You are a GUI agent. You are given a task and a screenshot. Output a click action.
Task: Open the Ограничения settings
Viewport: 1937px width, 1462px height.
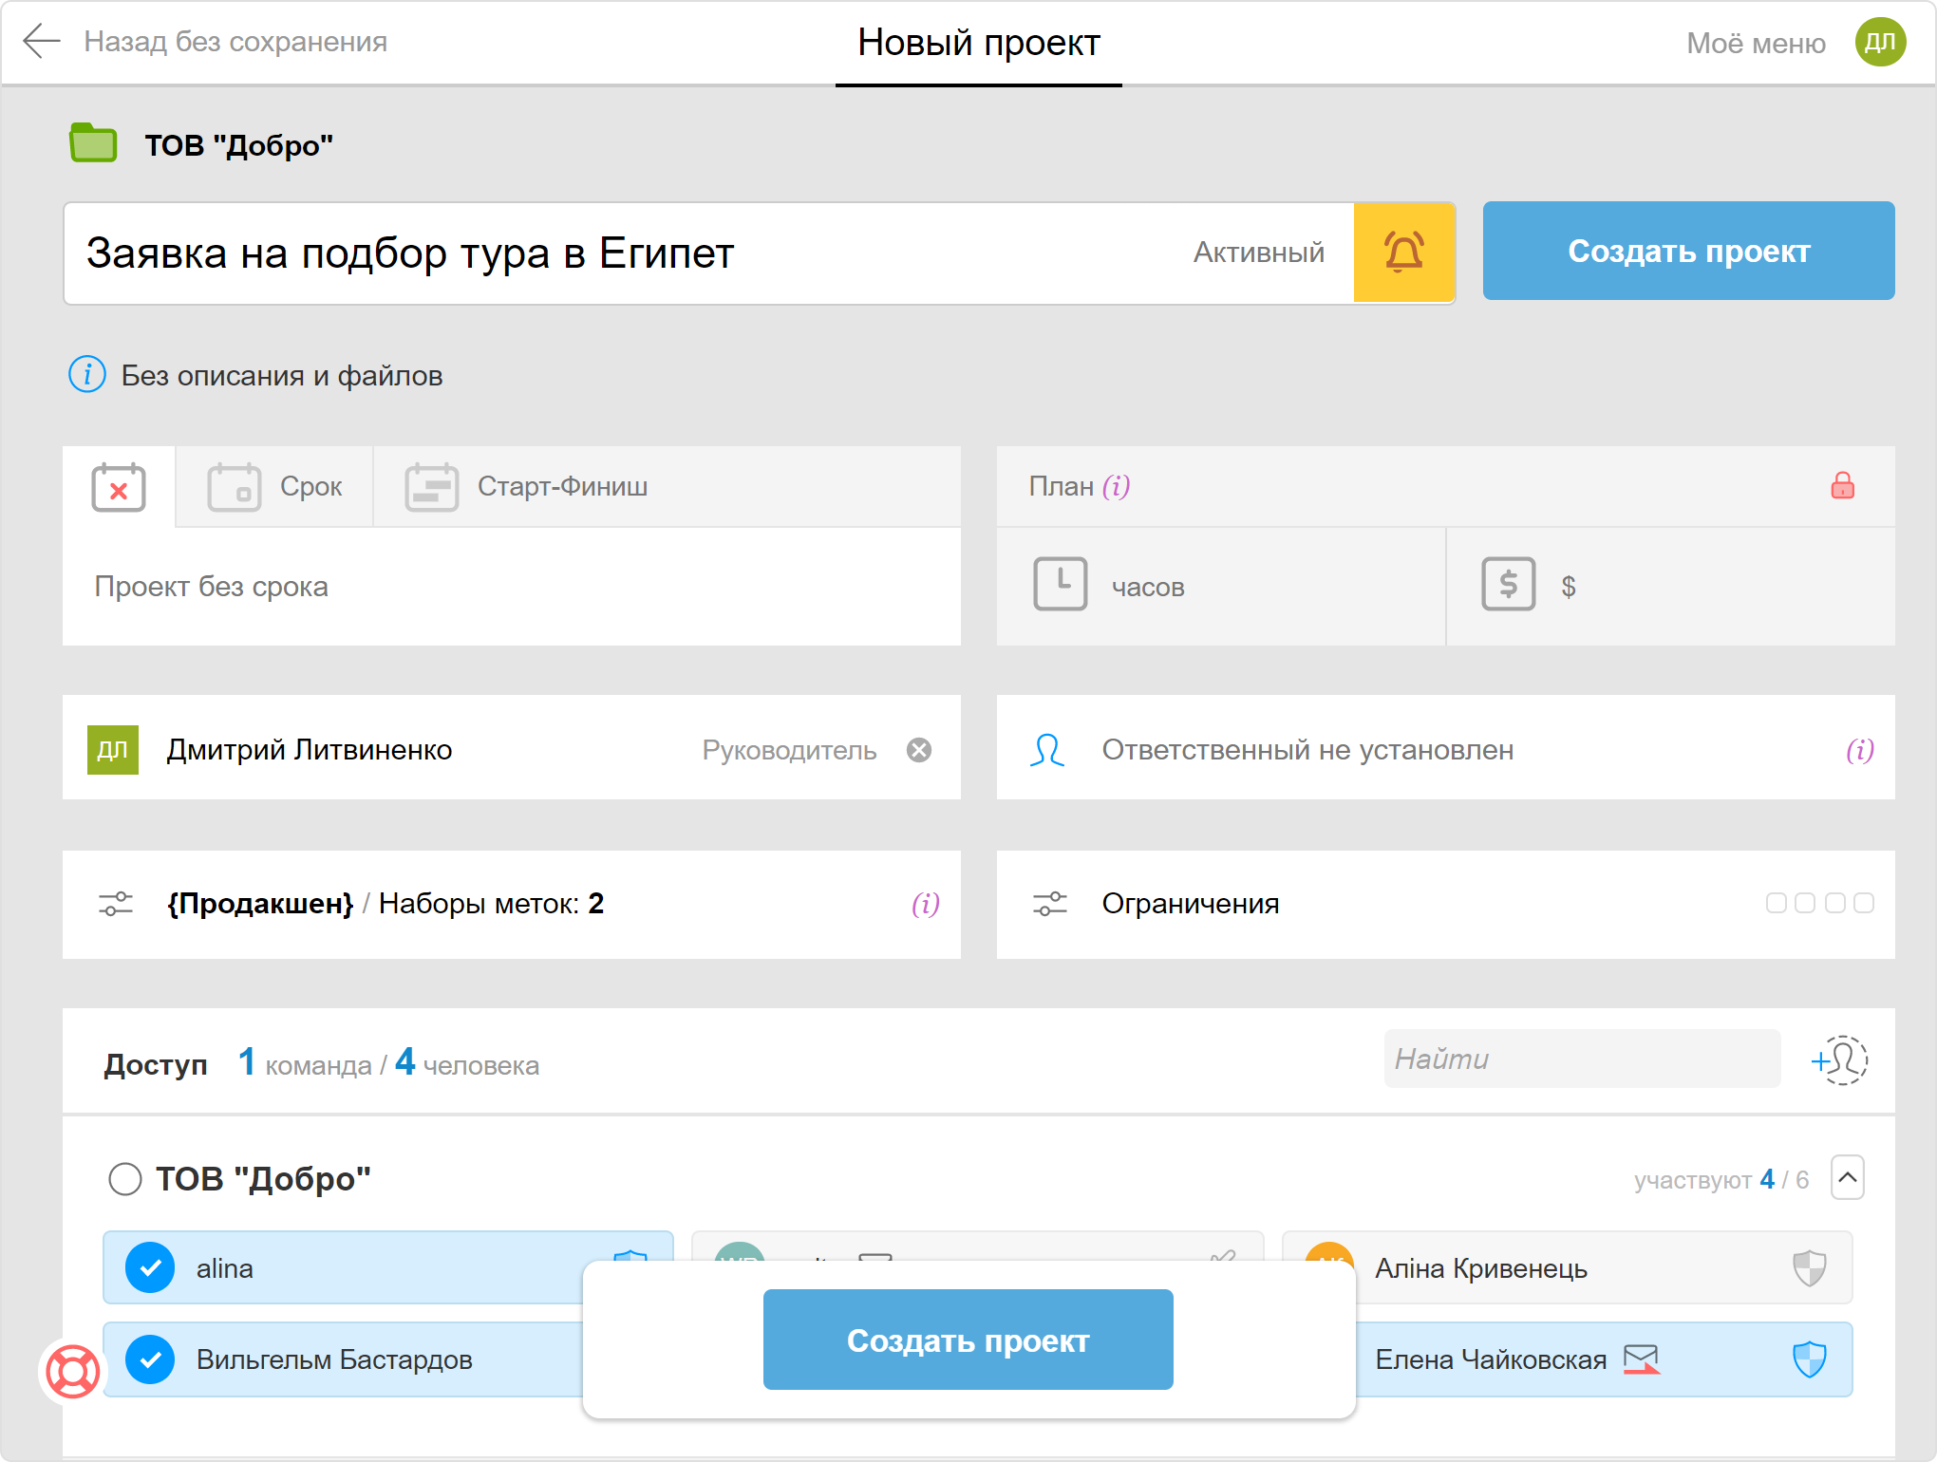1445,905
